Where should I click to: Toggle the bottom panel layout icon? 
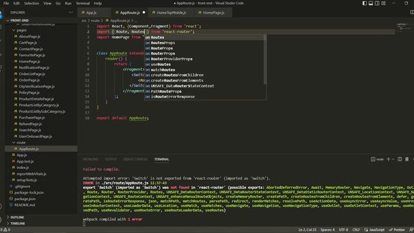tap(371, 3)
